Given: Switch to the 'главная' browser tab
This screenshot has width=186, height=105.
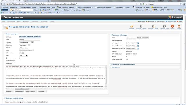Looking at the screenshot, I should coord(36,1).
